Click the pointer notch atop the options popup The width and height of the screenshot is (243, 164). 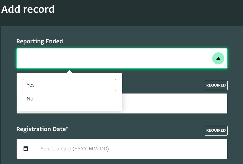point(69,72)
